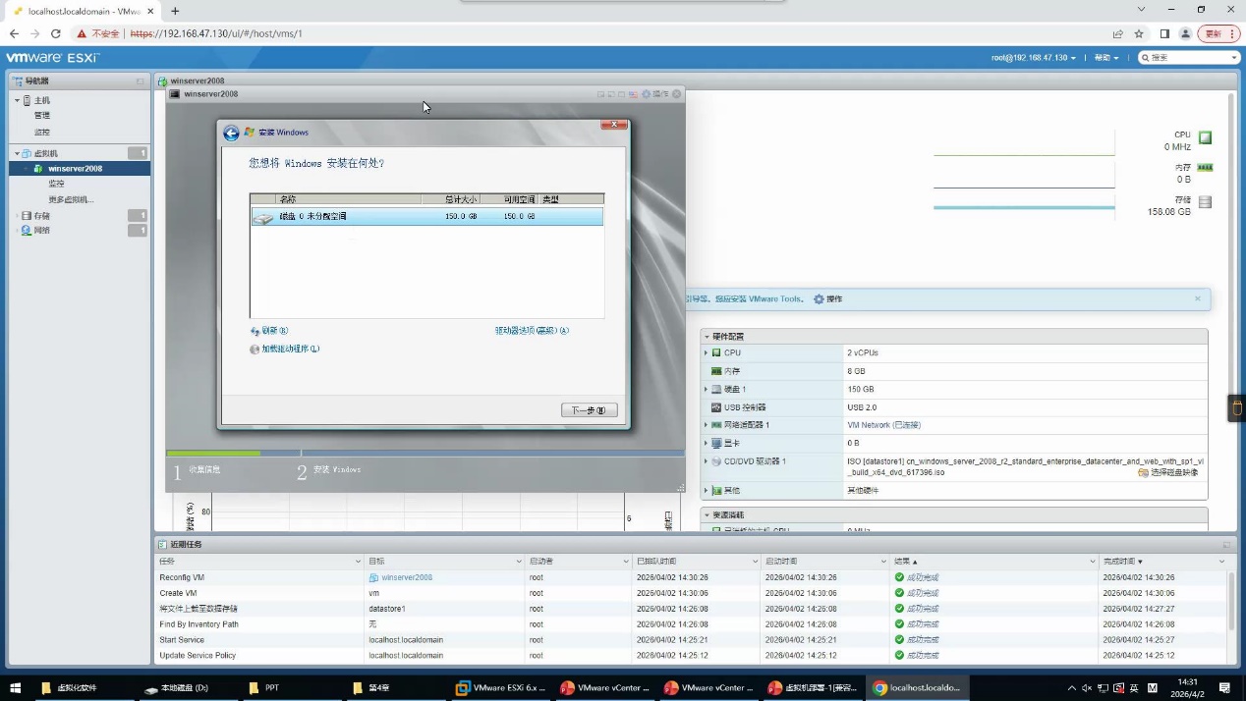Open Host Manage (管理) in navigator
Viewport: 1246px width, 701px height.
(x=42, y=116)
